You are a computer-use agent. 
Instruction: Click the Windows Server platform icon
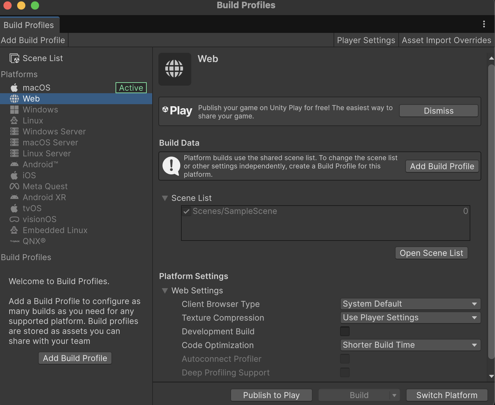(x=14, y=132)
